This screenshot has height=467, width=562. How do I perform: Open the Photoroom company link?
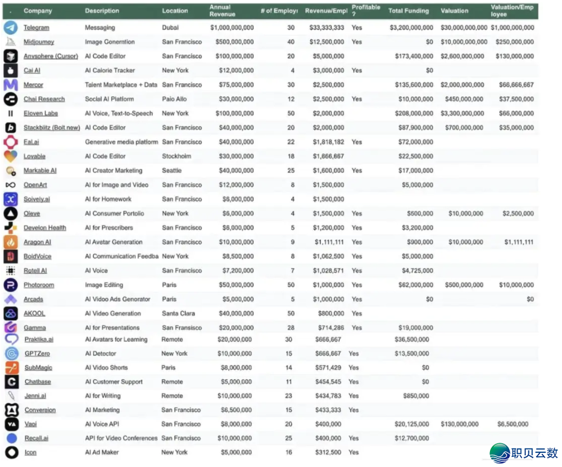(x=39, y=285)
